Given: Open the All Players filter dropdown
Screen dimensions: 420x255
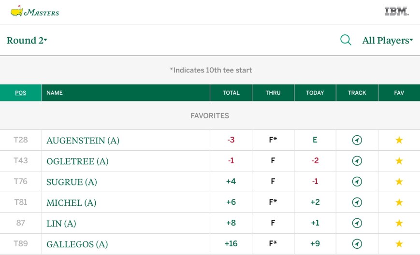Looking at the screenshot, I should (387, 41).
